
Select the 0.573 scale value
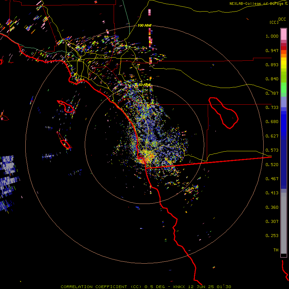[x=272, y=150]
